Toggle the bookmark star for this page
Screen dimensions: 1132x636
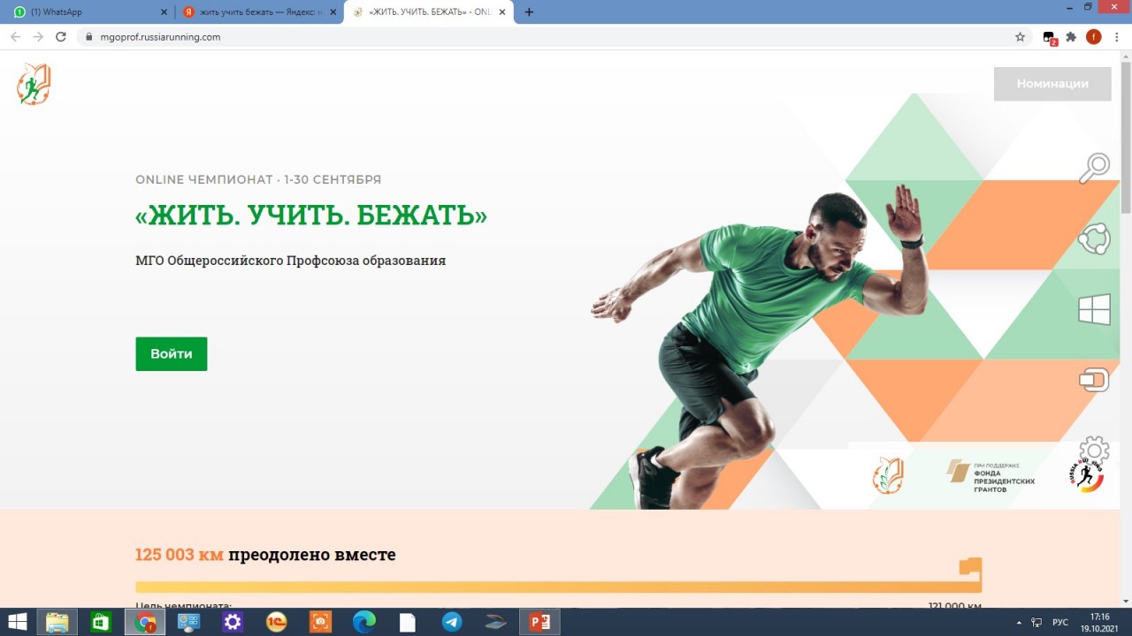point(1021,37)
